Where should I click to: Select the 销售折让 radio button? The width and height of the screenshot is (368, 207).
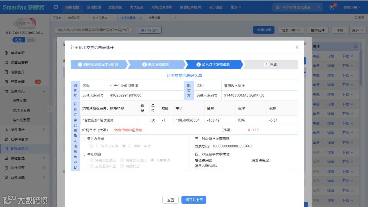pos(122,166)
